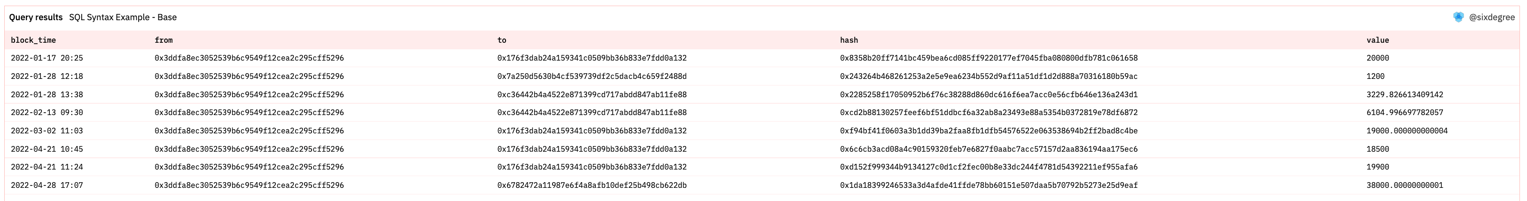
Task: Open the SQL Syntax Example - Base query
Action: pos(123,17)
